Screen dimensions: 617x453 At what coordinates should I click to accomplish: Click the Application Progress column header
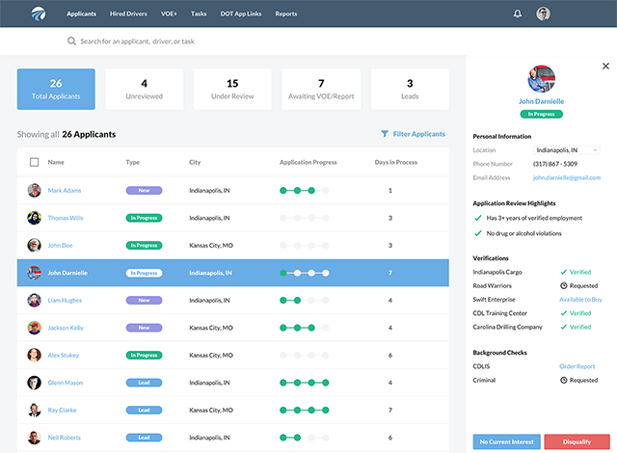pyautogui.click(x=308, y=162)
